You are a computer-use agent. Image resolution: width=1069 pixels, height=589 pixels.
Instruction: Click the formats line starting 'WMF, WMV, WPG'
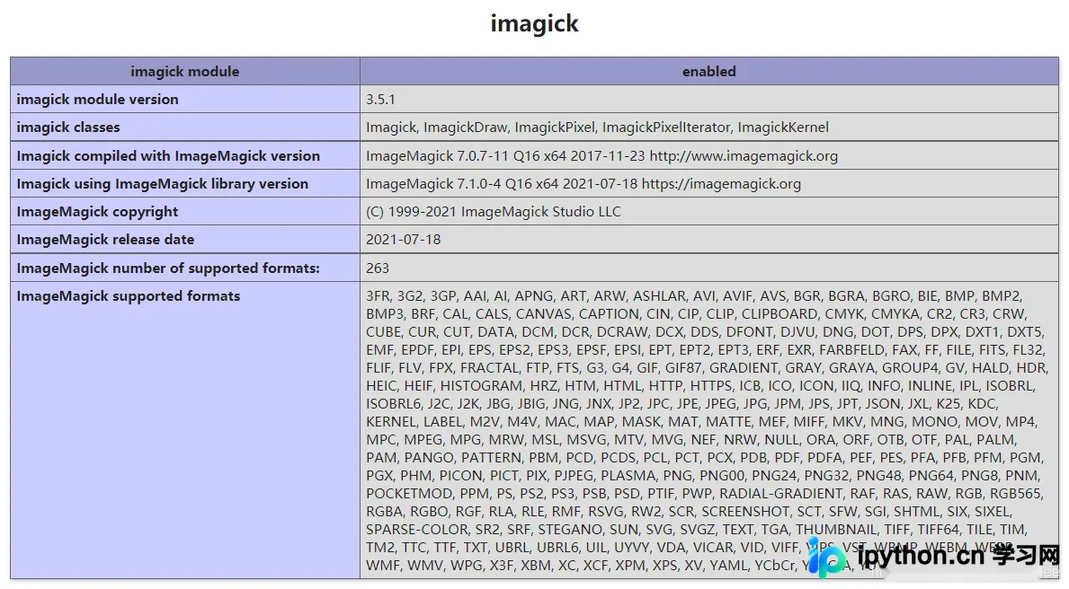(x=625, y=565)
